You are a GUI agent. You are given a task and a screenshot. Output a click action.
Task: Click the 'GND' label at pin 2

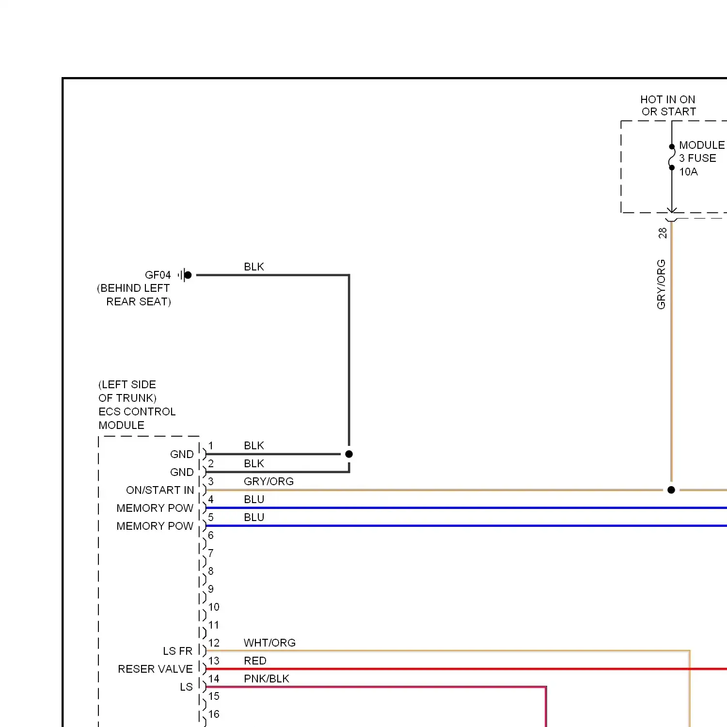(x=182, y=472)
